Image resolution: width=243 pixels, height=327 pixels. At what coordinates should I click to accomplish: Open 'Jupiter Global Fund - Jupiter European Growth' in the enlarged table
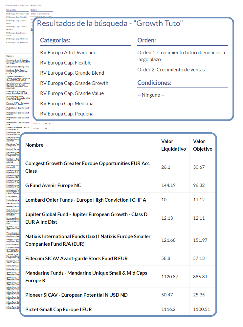pos(86,218)
